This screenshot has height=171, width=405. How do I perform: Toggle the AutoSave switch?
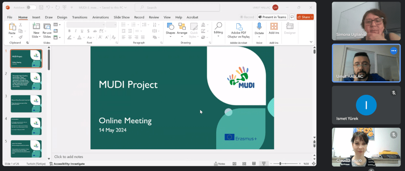point(31,8)
